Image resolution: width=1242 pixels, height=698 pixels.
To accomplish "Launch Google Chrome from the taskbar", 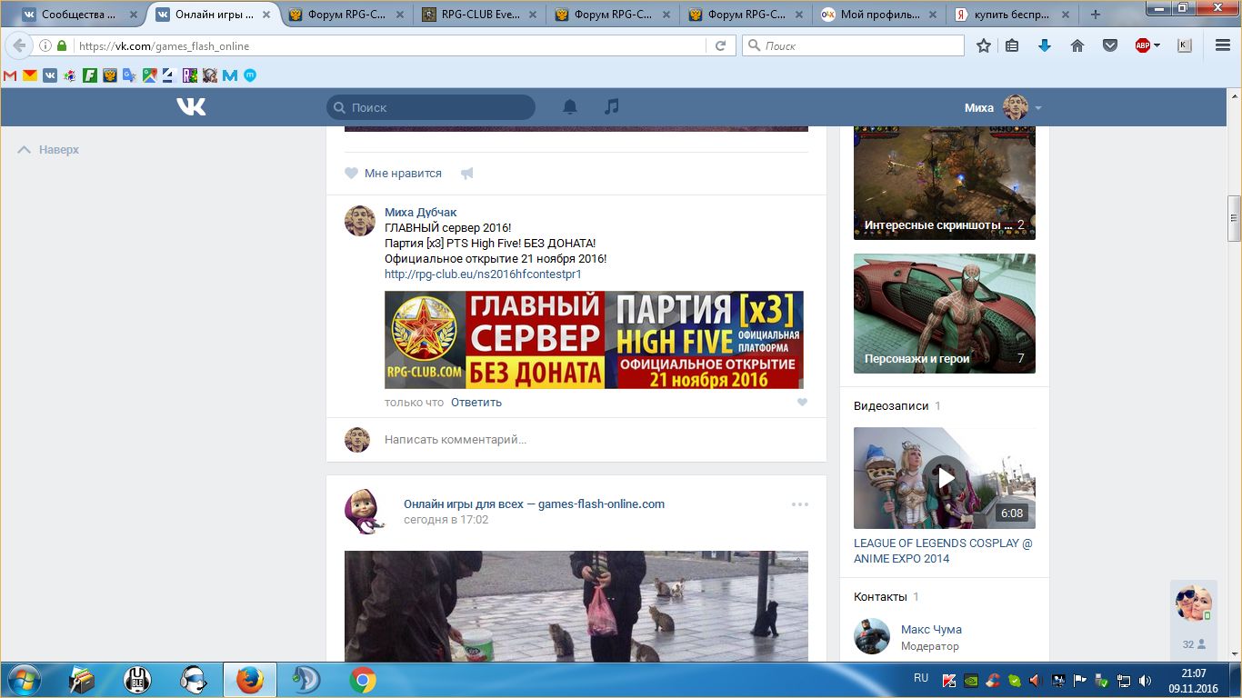I will [x=363, y=680].
